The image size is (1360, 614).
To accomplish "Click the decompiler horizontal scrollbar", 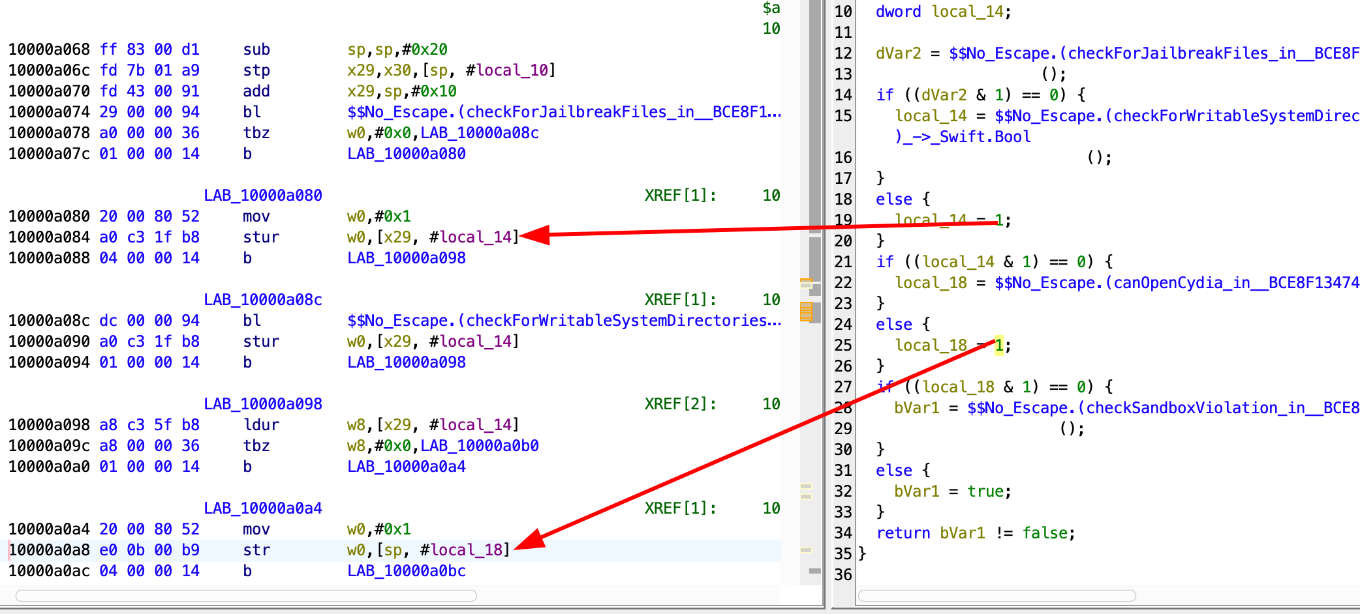I will pyautogui.click(x=997, y=596).
